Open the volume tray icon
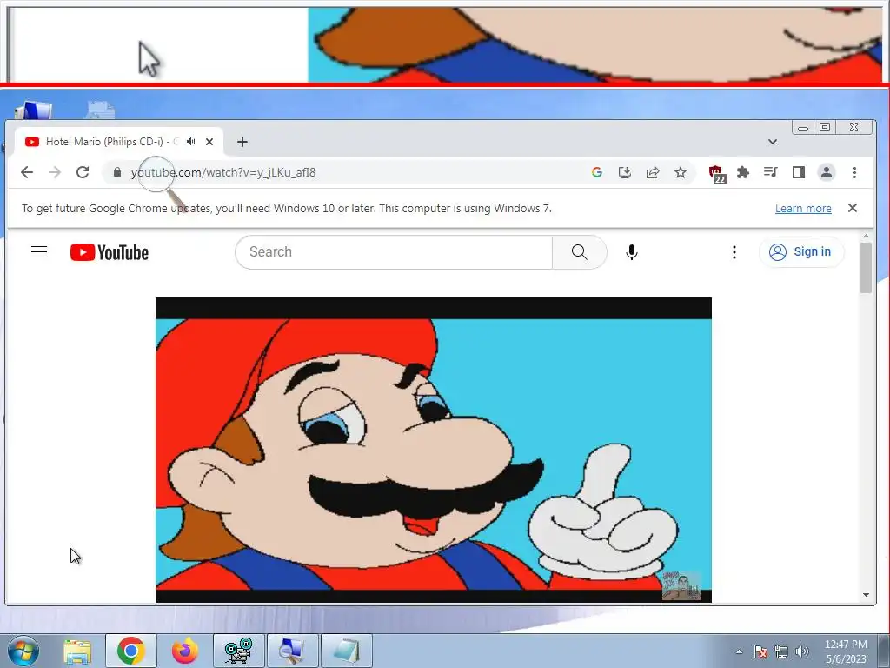 pyautogui.click(x=801, y=651)
